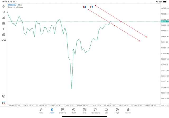The image size is (169, 118).
Task: Open the function indicators icon
Action: click(3, 29)
